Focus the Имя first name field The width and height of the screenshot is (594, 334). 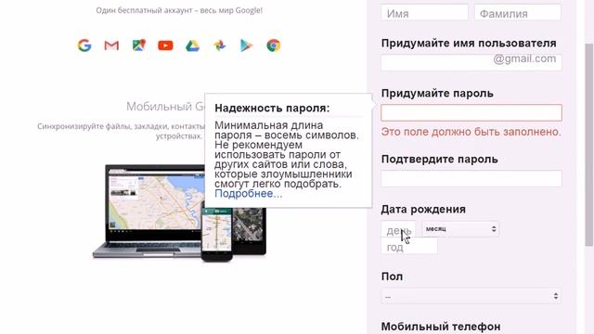click(x=425, y=13)
